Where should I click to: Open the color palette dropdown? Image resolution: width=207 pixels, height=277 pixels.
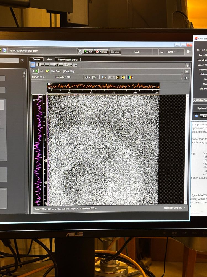tap(131, 77)
